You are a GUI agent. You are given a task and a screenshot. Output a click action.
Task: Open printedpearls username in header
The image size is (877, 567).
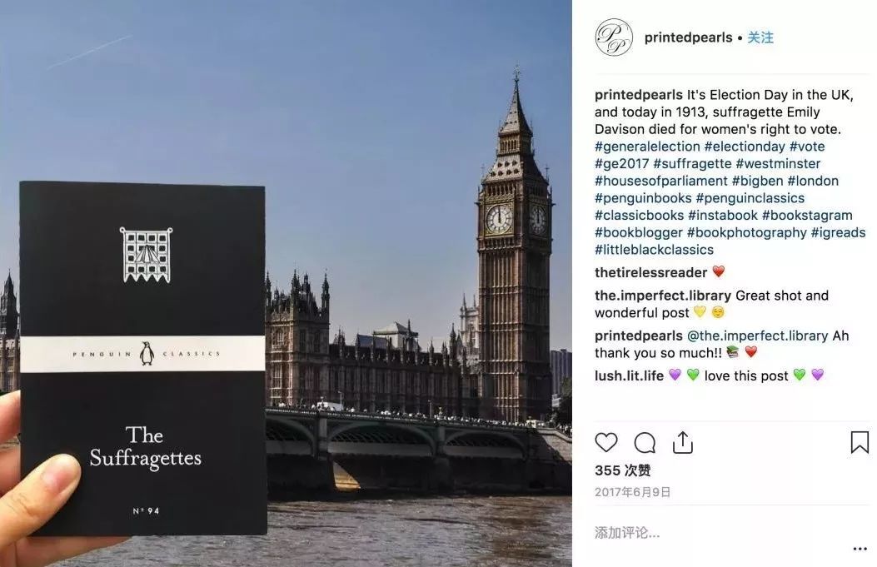point(688,37)
